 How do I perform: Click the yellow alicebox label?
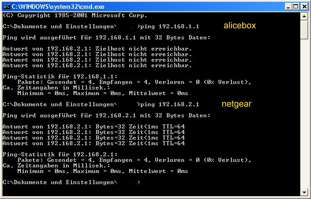239,26
